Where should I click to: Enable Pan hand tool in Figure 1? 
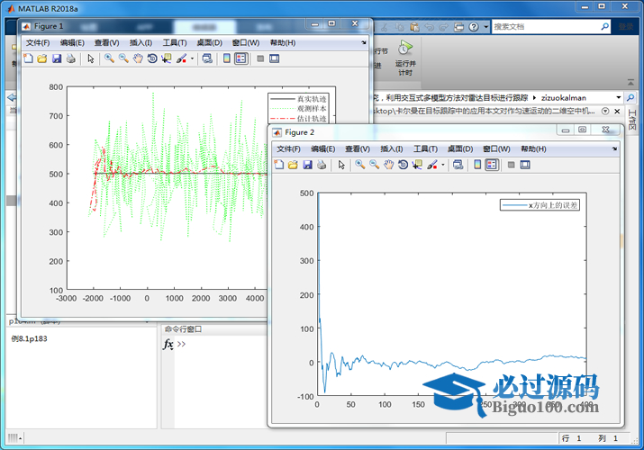[x=138, y=58]
